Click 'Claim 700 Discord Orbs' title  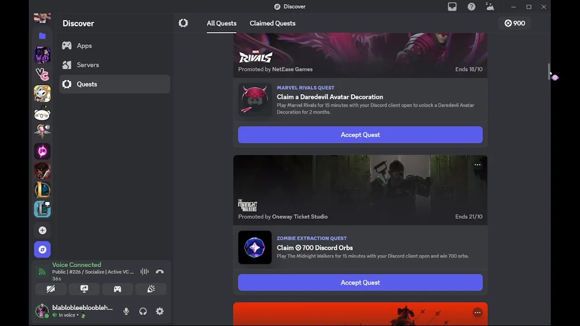(x=315, y=248)
